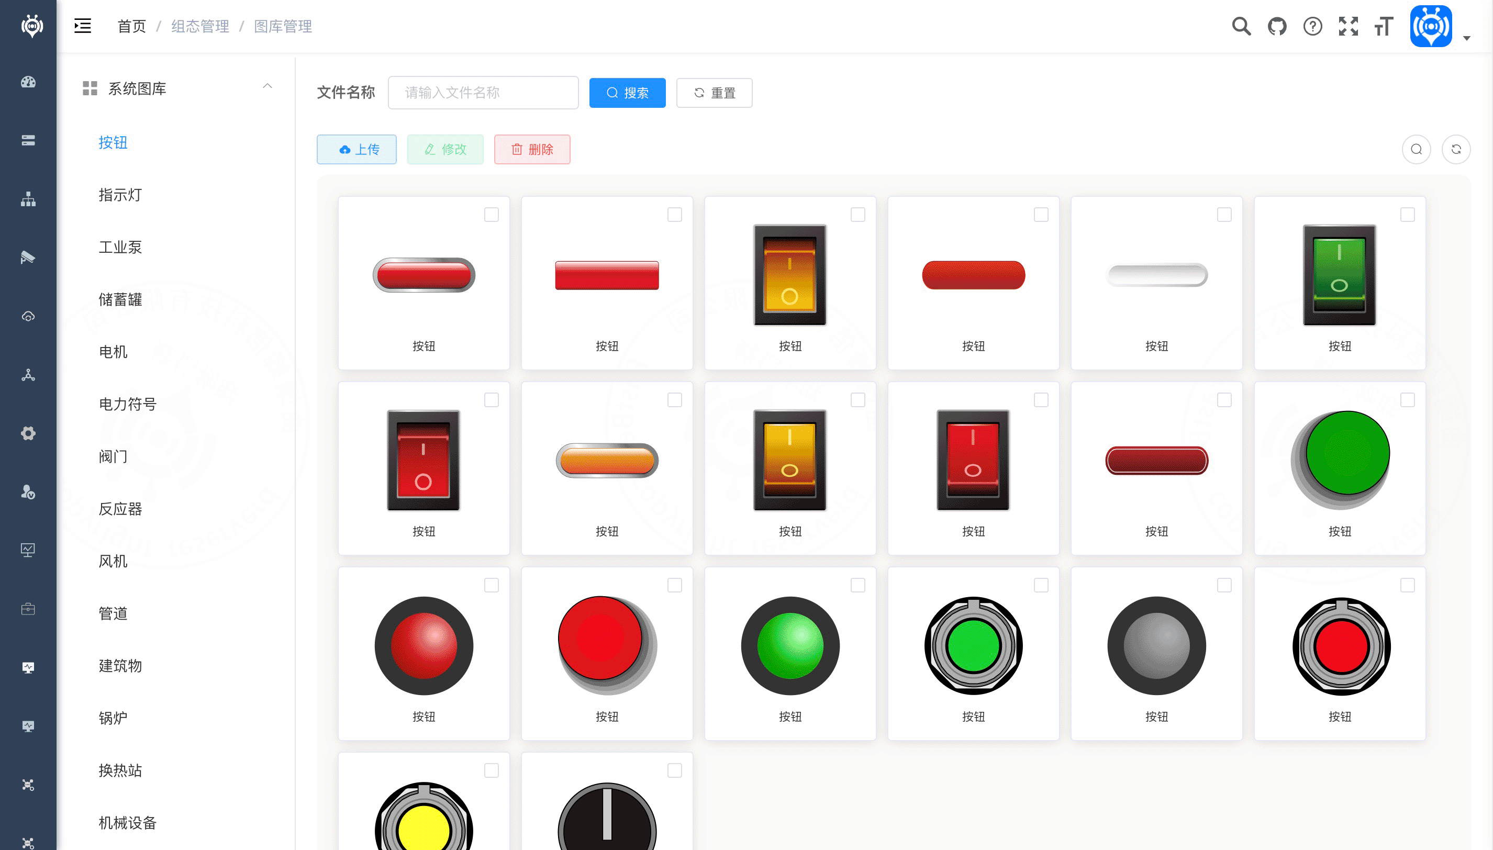Click the 上传 upload button
Screen dimensions: 1493x850
point(356,150)
